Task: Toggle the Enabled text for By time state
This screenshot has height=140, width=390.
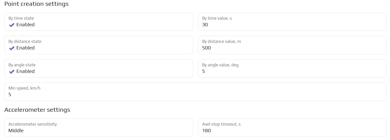Action: pos(25,25)
